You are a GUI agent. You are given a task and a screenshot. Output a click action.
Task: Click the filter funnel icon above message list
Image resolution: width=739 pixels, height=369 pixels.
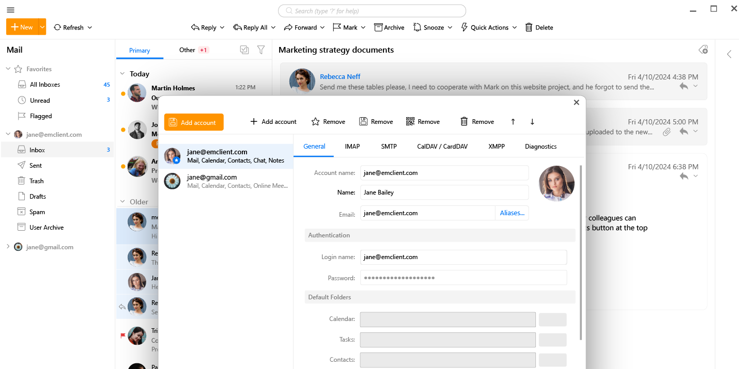coord(261,50)
